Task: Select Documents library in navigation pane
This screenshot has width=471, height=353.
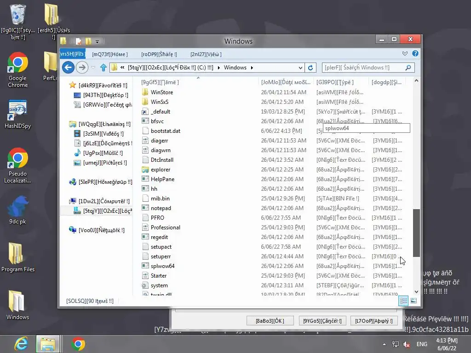Action: click(x=103, y=143)
